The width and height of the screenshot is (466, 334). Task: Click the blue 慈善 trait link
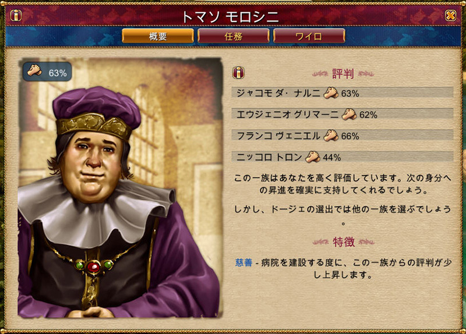243,262
